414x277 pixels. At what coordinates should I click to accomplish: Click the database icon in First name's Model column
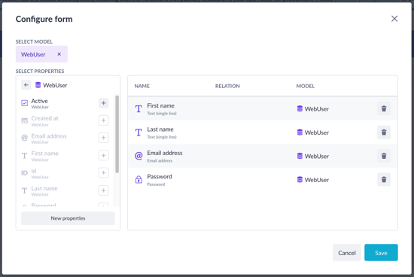[x=300, y=108]
